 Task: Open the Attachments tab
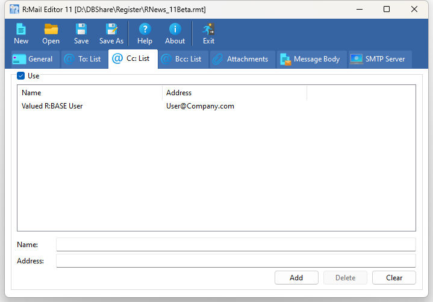coord(243,59)
